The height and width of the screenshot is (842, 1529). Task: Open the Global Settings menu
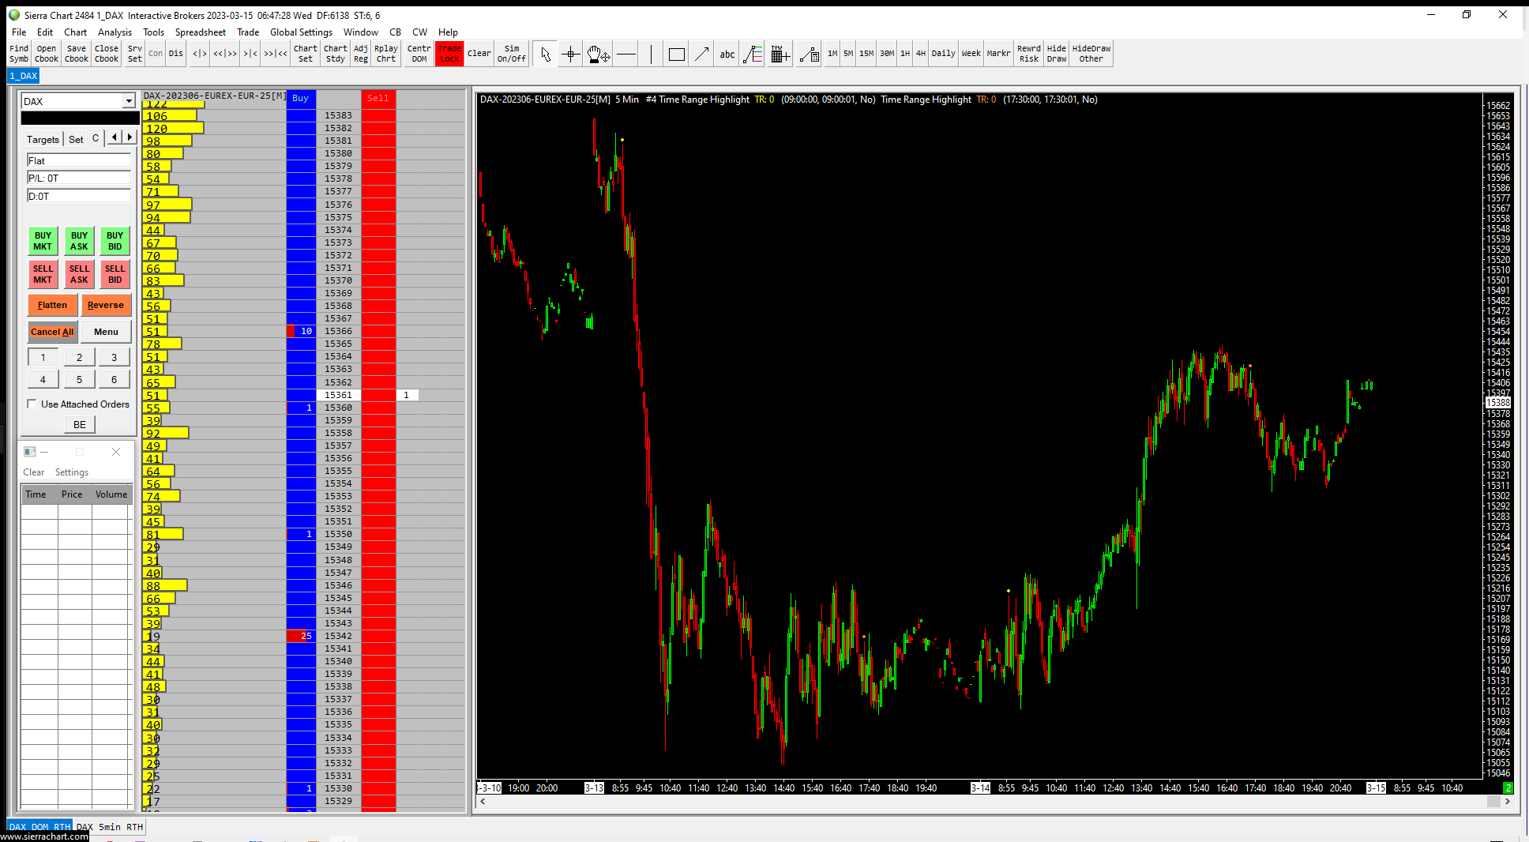301,32
